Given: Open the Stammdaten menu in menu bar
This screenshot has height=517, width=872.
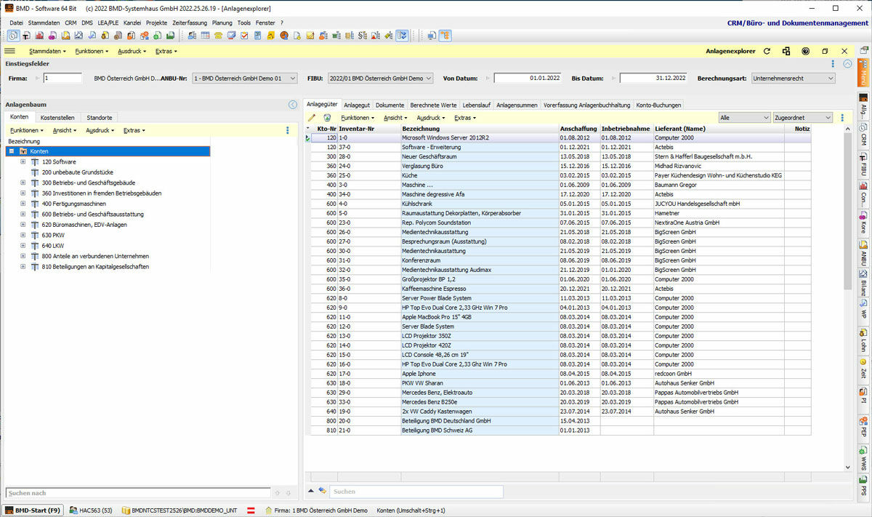Looking at the screenshot, I should (44, 23).
